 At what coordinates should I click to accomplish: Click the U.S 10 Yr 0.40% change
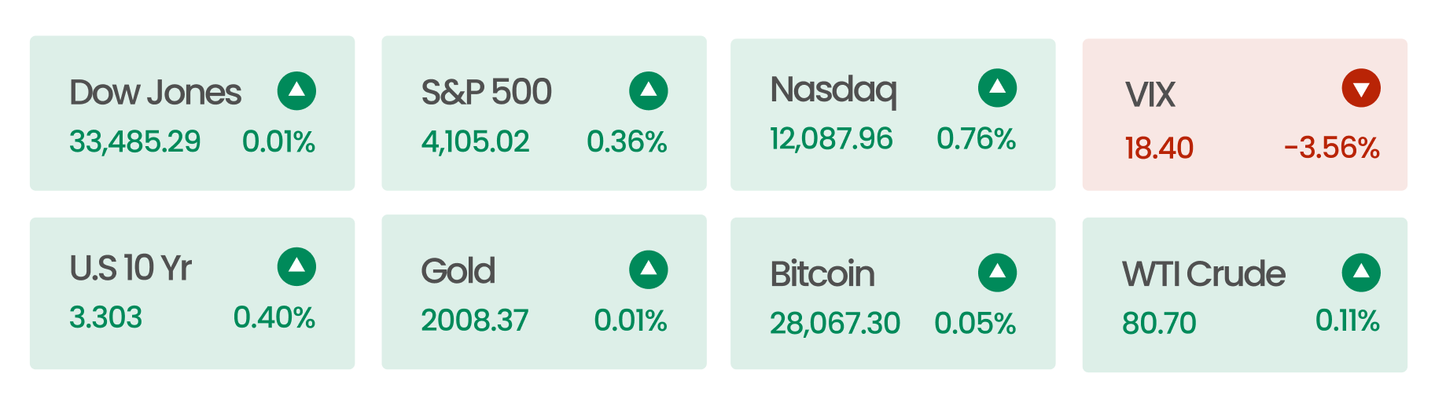[274, 317]
